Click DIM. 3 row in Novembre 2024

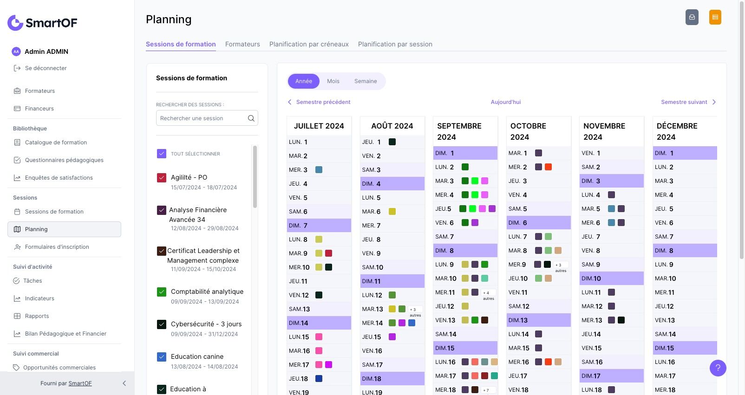tap(612, 181)
